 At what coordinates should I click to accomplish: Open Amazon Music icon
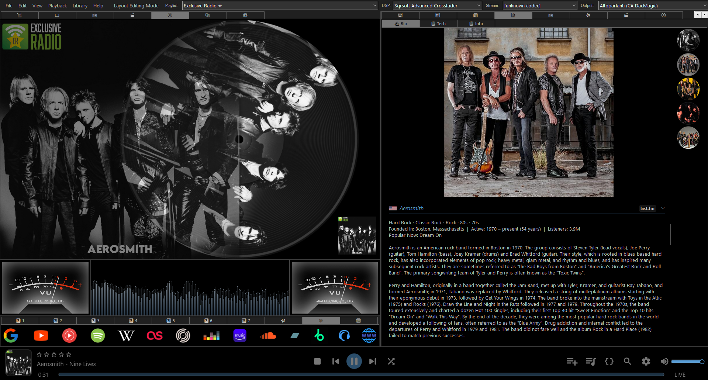coord(240,335)
